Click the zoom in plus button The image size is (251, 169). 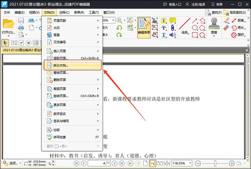[x=232, y=163]
